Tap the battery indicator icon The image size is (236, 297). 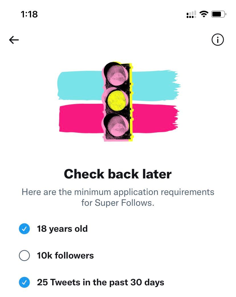coord(219,14)
